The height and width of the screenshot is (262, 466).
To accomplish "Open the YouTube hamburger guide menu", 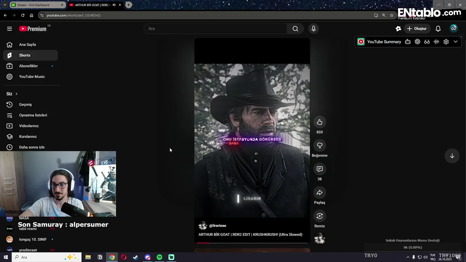I will pyautogui.click(x=9, y=29).
